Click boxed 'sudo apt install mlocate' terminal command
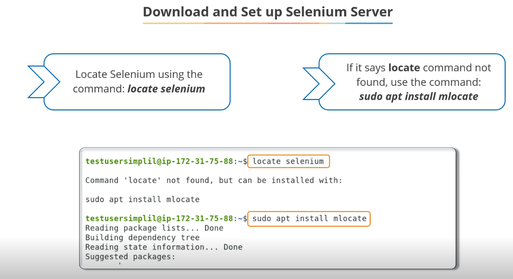 (309, 219)
